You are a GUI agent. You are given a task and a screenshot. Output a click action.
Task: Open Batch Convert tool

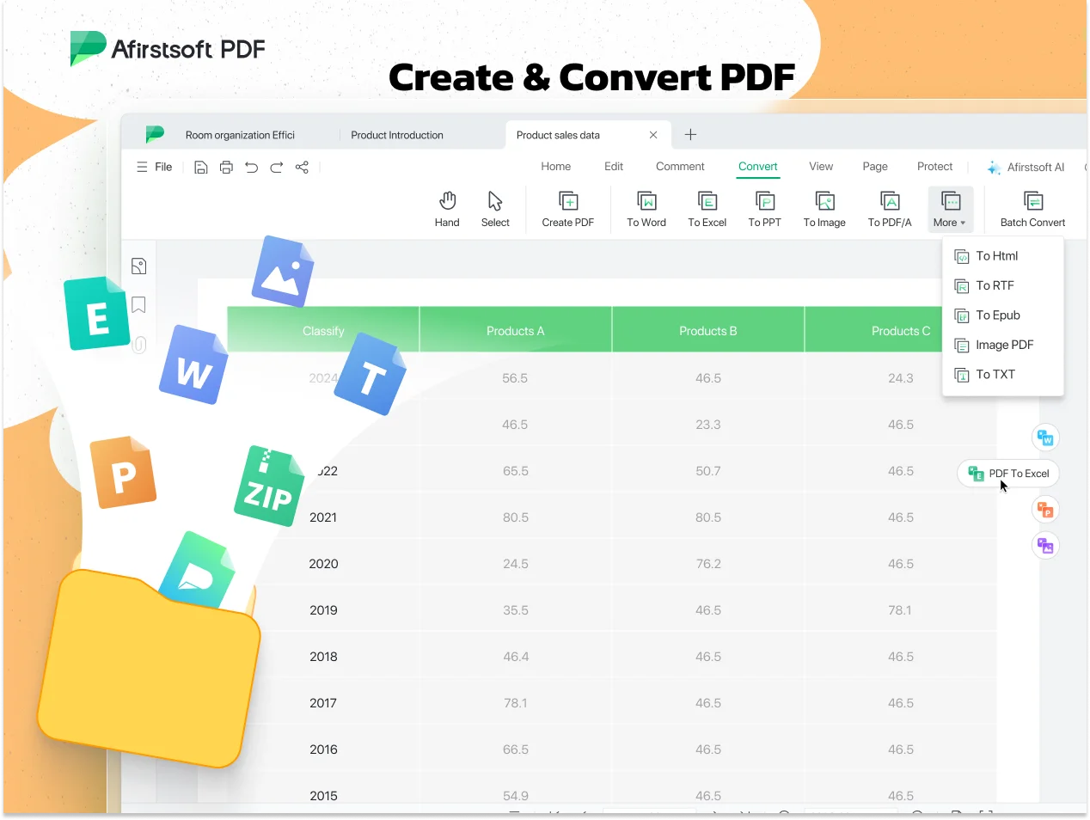[x=1032, y=209]
